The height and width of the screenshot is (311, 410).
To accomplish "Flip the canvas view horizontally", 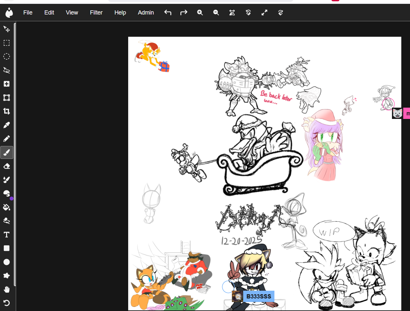I will (232, 13).
